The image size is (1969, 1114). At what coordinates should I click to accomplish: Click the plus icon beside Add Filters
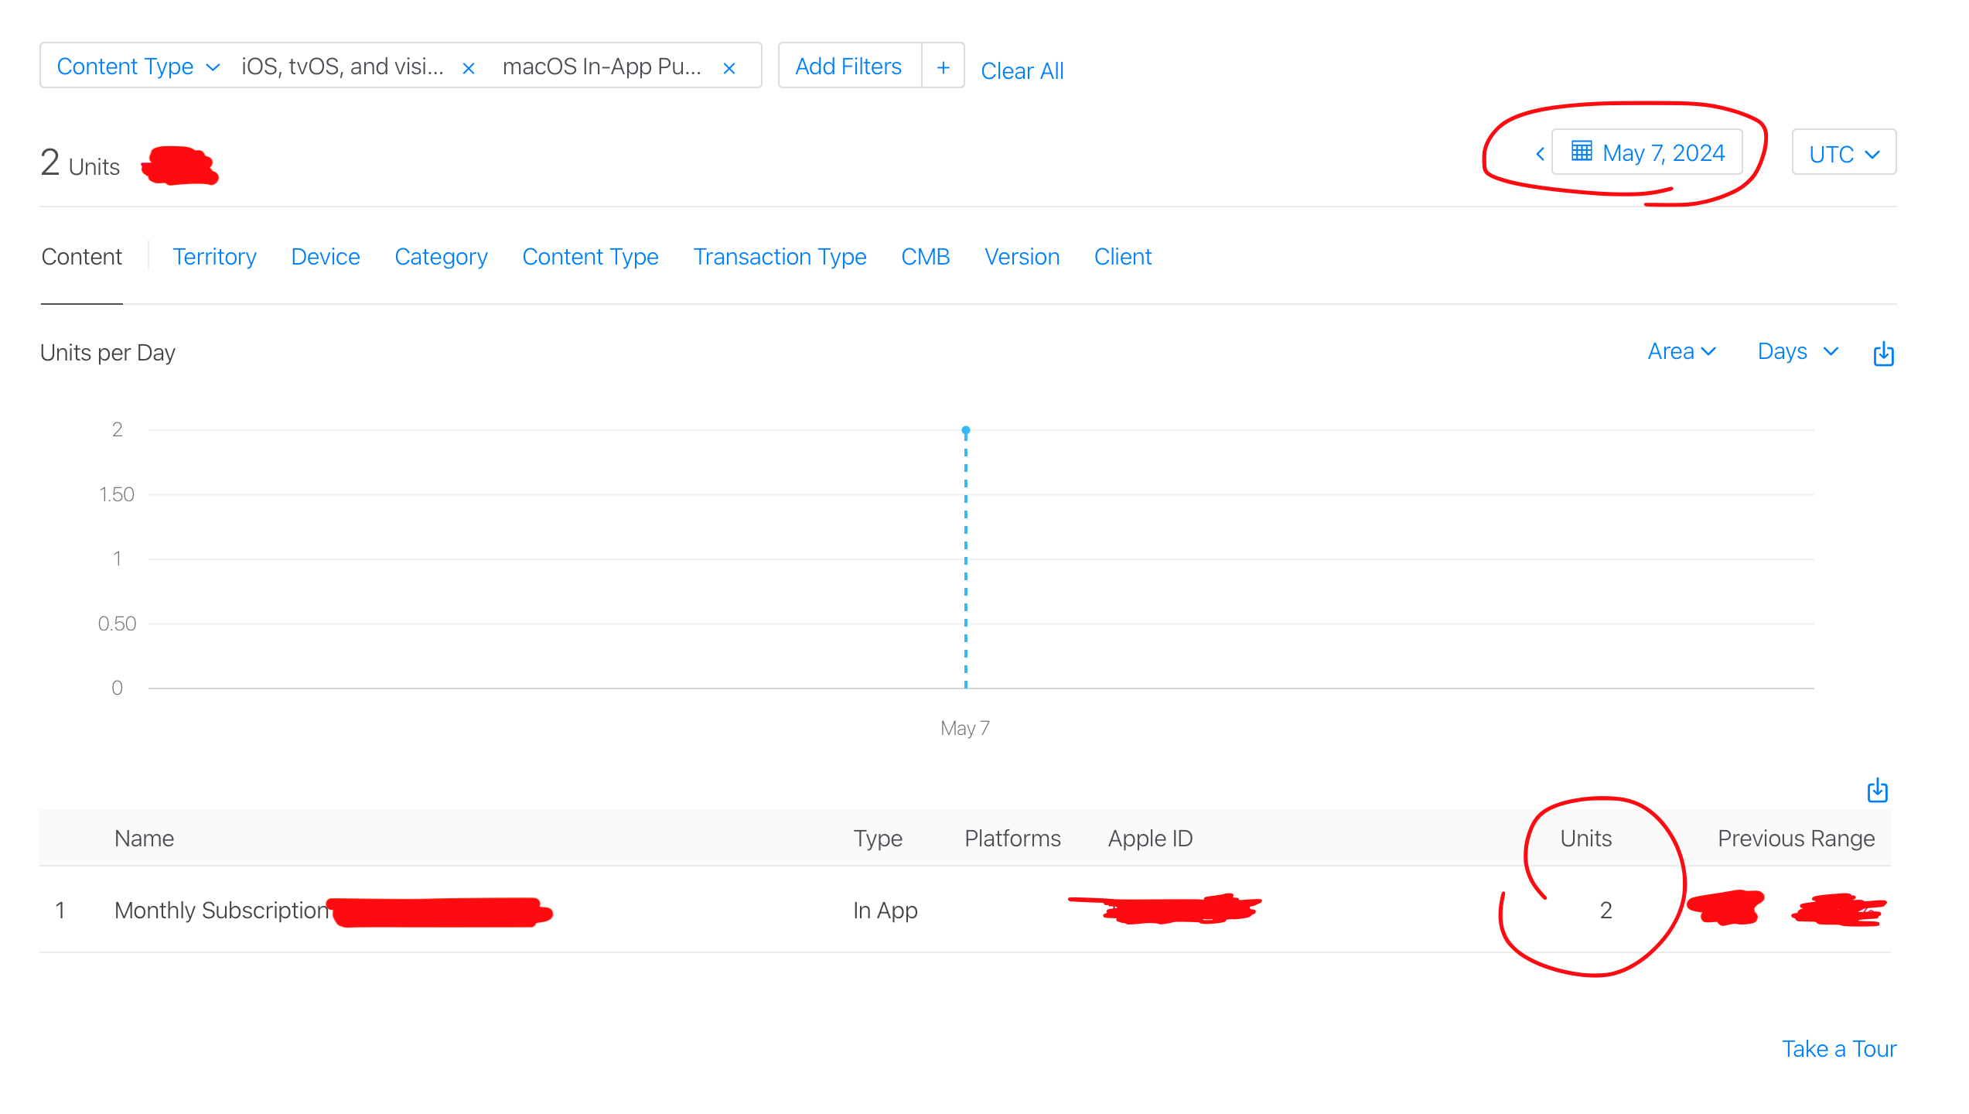[x=943, y=67]
